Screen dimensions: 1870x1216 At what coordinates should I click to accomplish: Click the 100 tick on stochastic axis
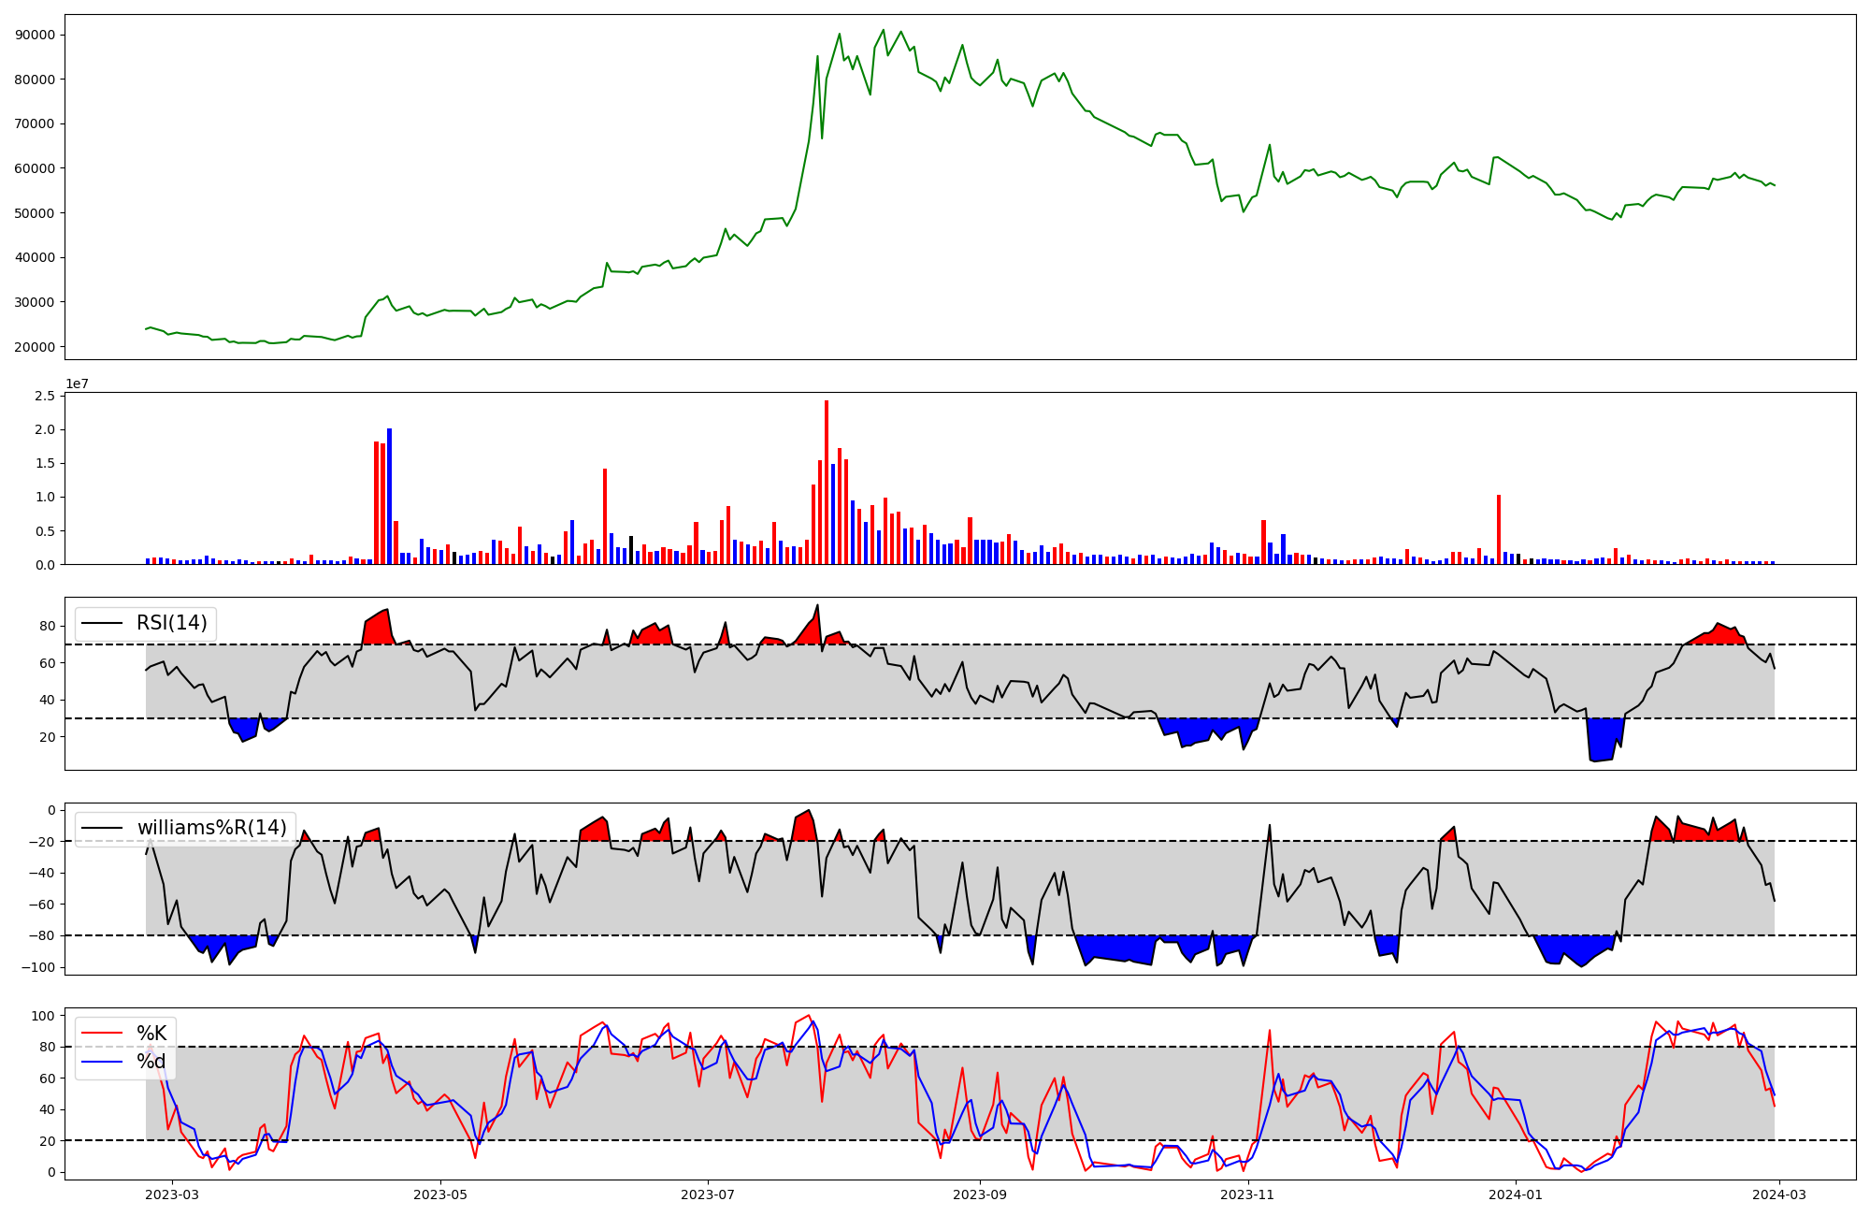click(x=45, y=1016)
